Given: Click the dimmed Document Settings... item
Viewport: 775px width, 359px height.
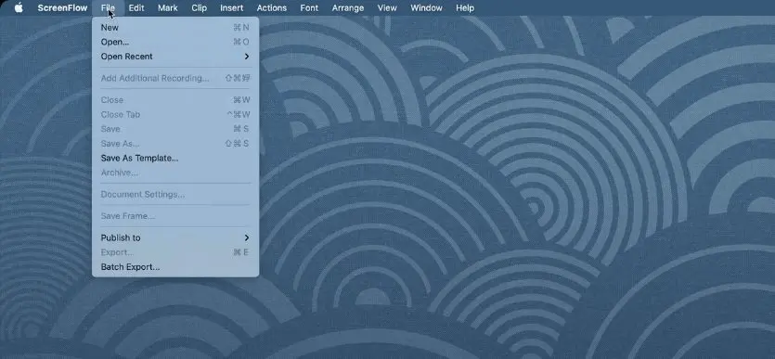Looking at the screenshot, I should pos(175,194).
